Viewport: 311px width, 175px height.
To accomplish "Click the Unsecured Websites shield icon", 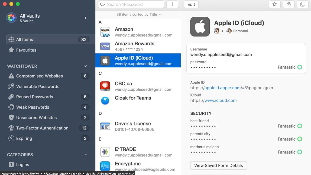I will 11,118.
